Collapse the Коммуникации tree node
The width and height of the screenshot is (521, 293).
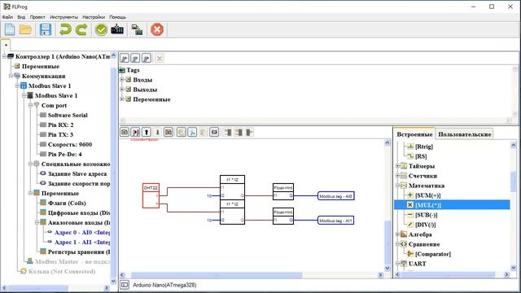point(11,76)
